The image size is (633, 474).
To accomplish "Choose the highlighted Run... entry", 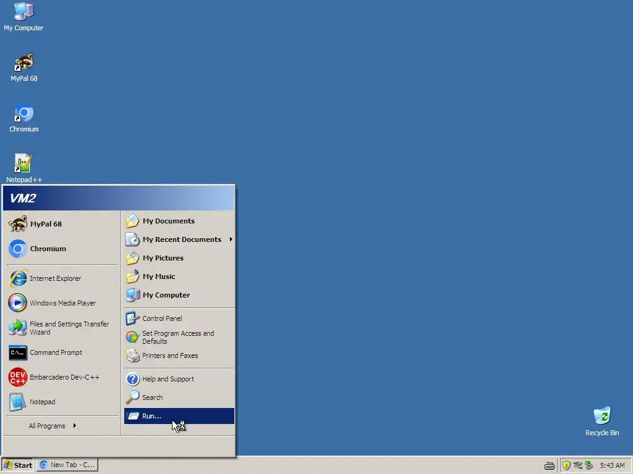I will click(x=179, y=416).
